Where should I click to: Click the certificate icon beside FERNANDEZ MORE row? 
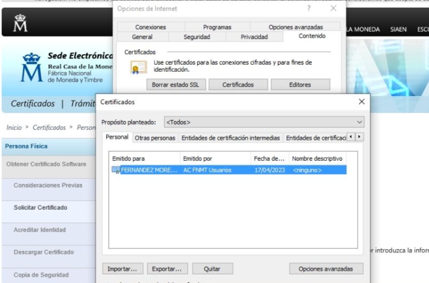click(x=116, y=170)
